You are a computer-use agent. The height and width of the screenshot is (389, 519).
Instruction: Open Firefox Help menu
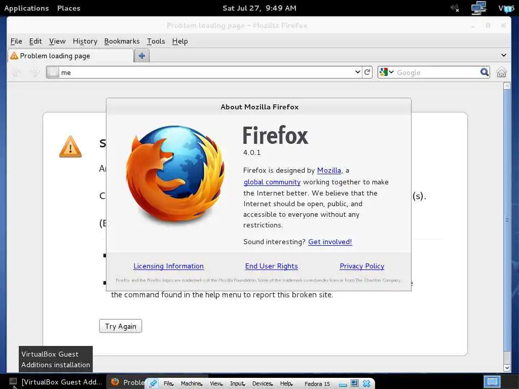[x=180, y=41]
